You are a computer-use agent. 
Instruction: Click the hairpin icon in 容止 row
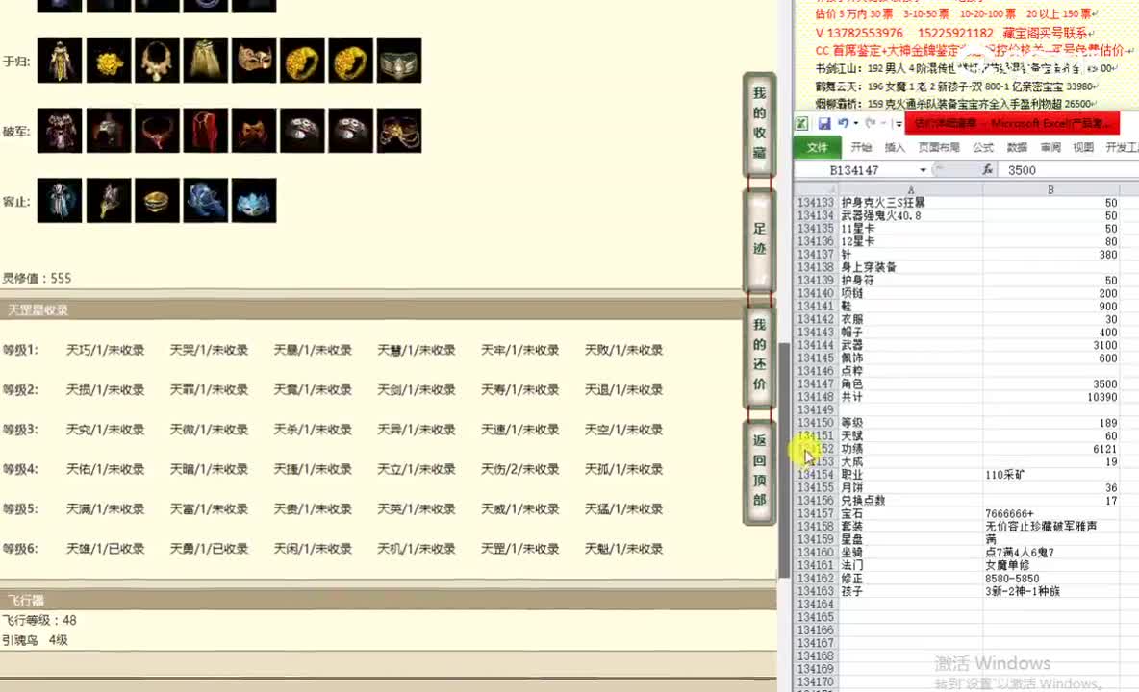click(109, 200)
